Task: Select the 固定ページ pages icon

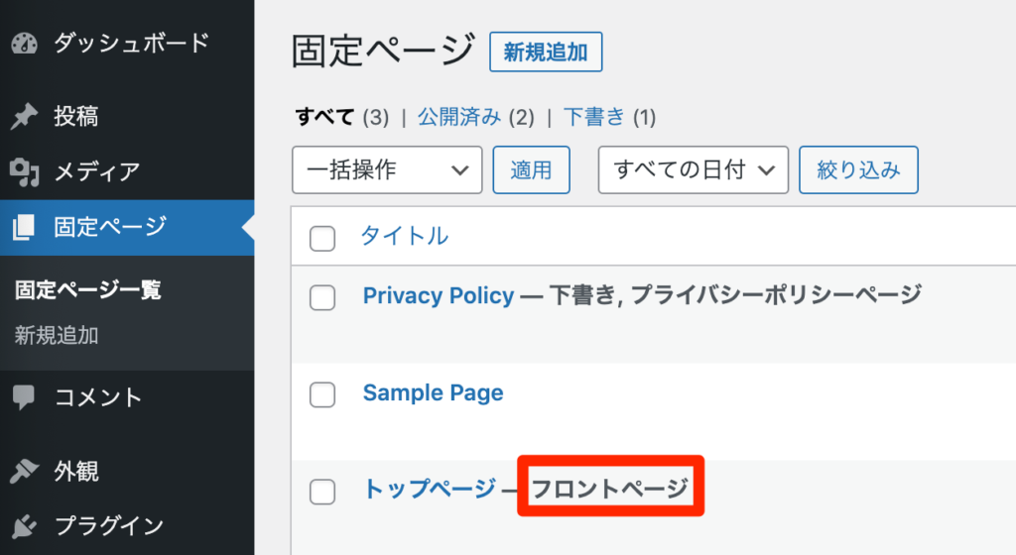Action: point(24,227)
